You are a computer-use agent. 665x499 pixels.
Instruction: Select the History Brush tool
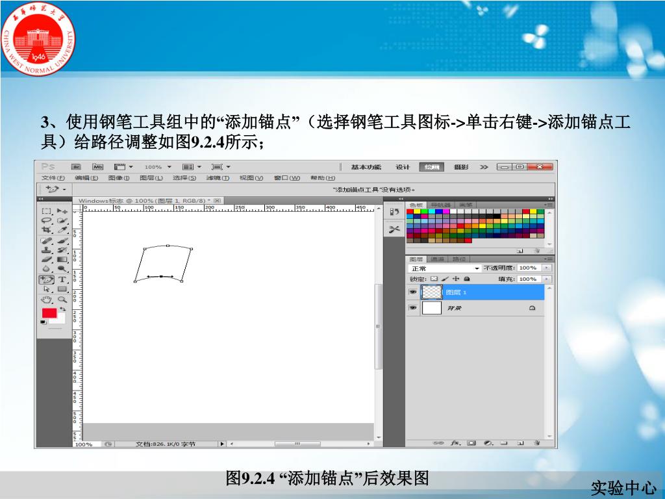coord(62,250)
